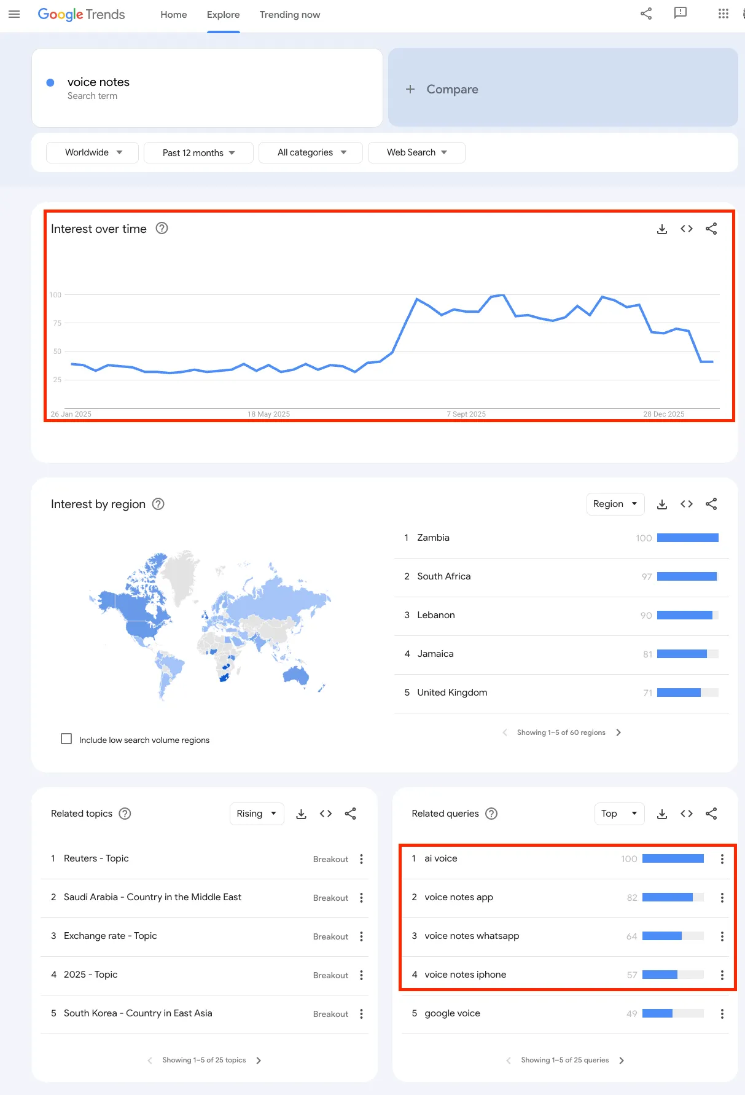Go to next page of regions

(618, 732)
